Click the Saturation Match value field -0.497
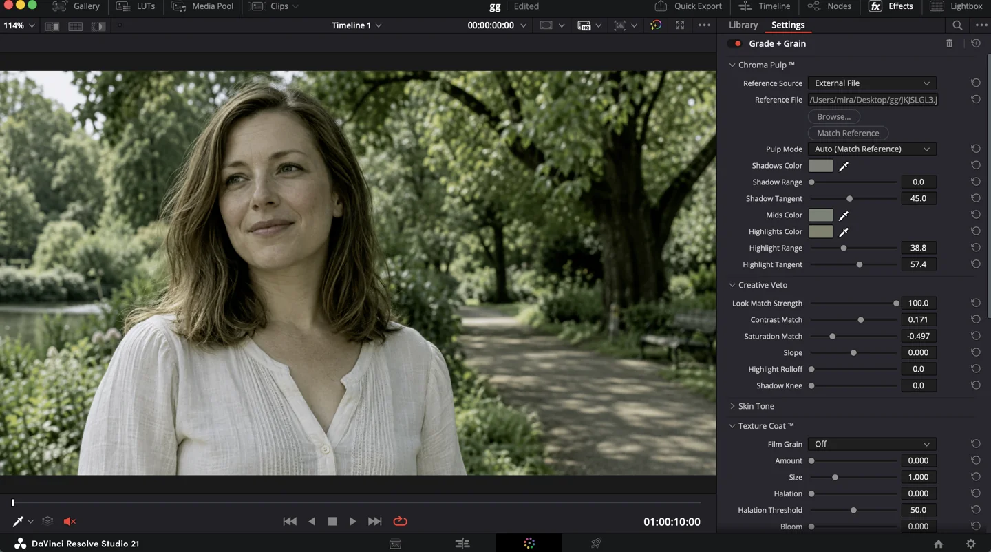Image resolution: width=991 pixels, height=552 pixels. (x=918, y=336)
